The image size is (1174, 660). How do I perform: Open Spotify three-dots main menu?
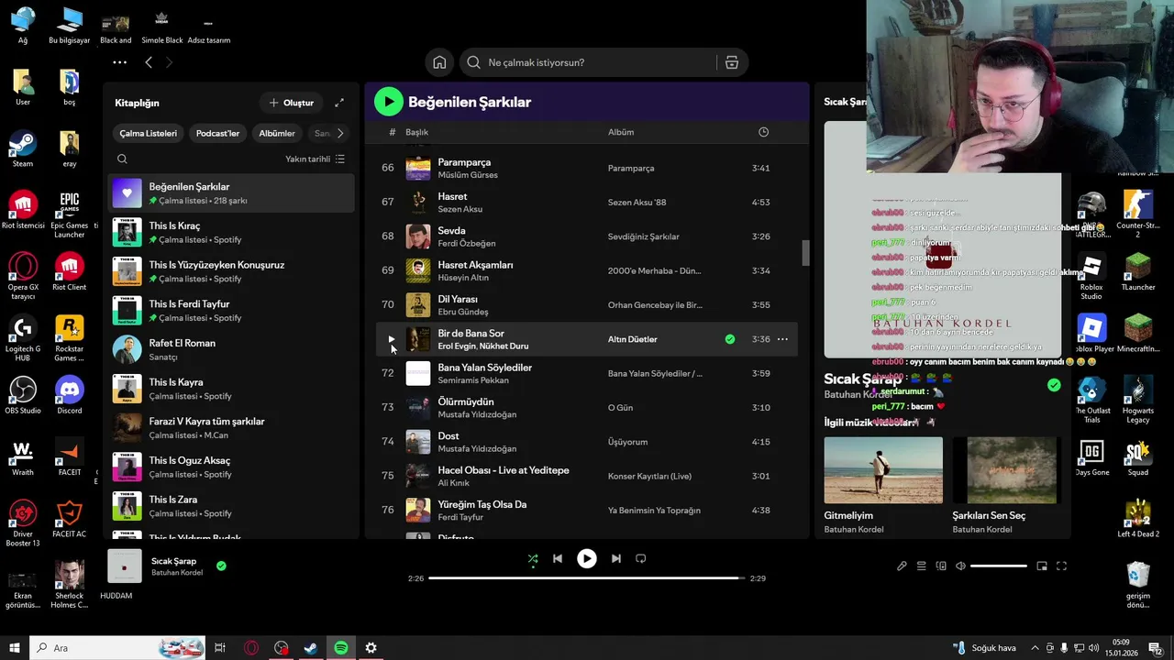point(119,62)
